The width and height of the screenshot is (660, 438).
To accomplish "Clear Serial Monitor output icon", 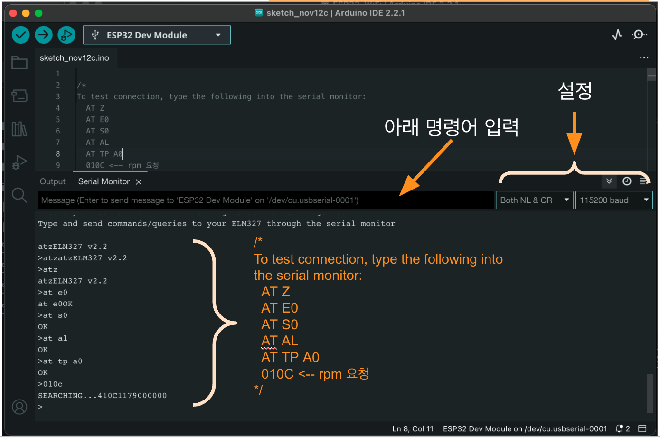I will click(x=643, y=181).
